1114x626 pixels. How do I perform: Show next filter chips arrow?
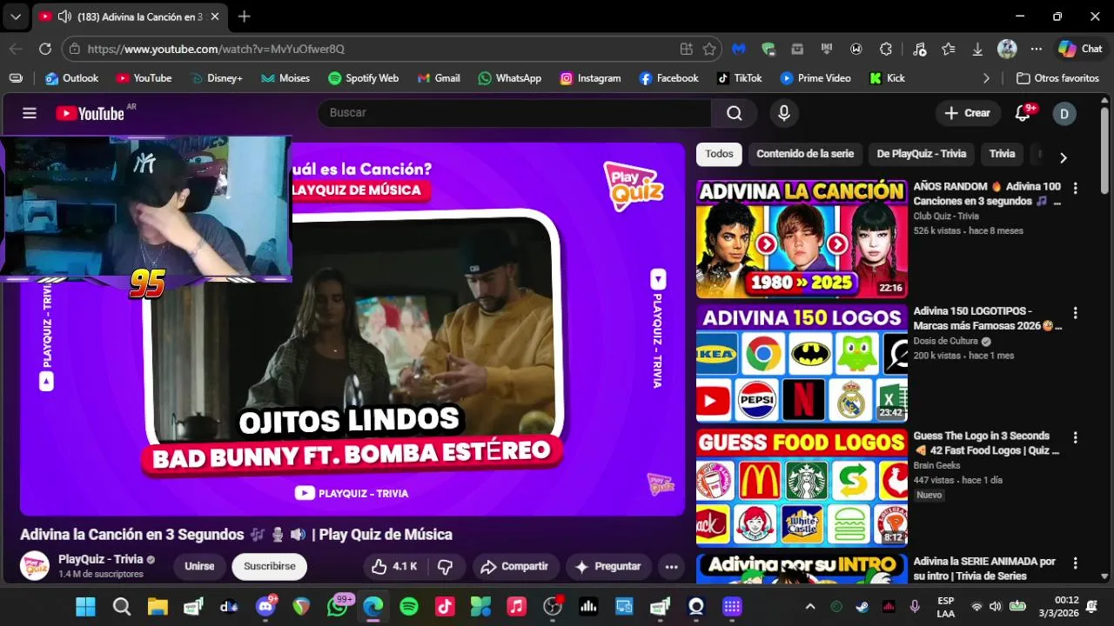(1063, 157)
